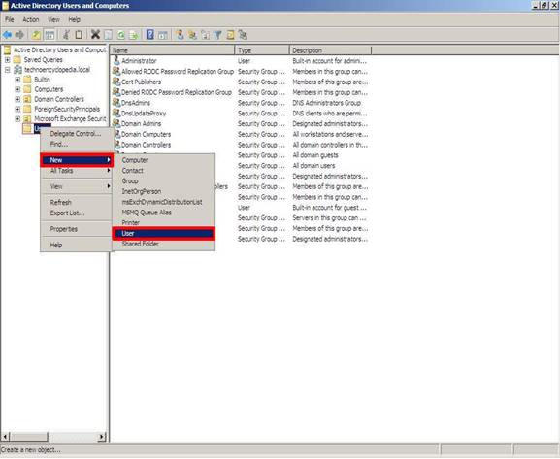Select Computer from the New submenu

click(164, 160)
